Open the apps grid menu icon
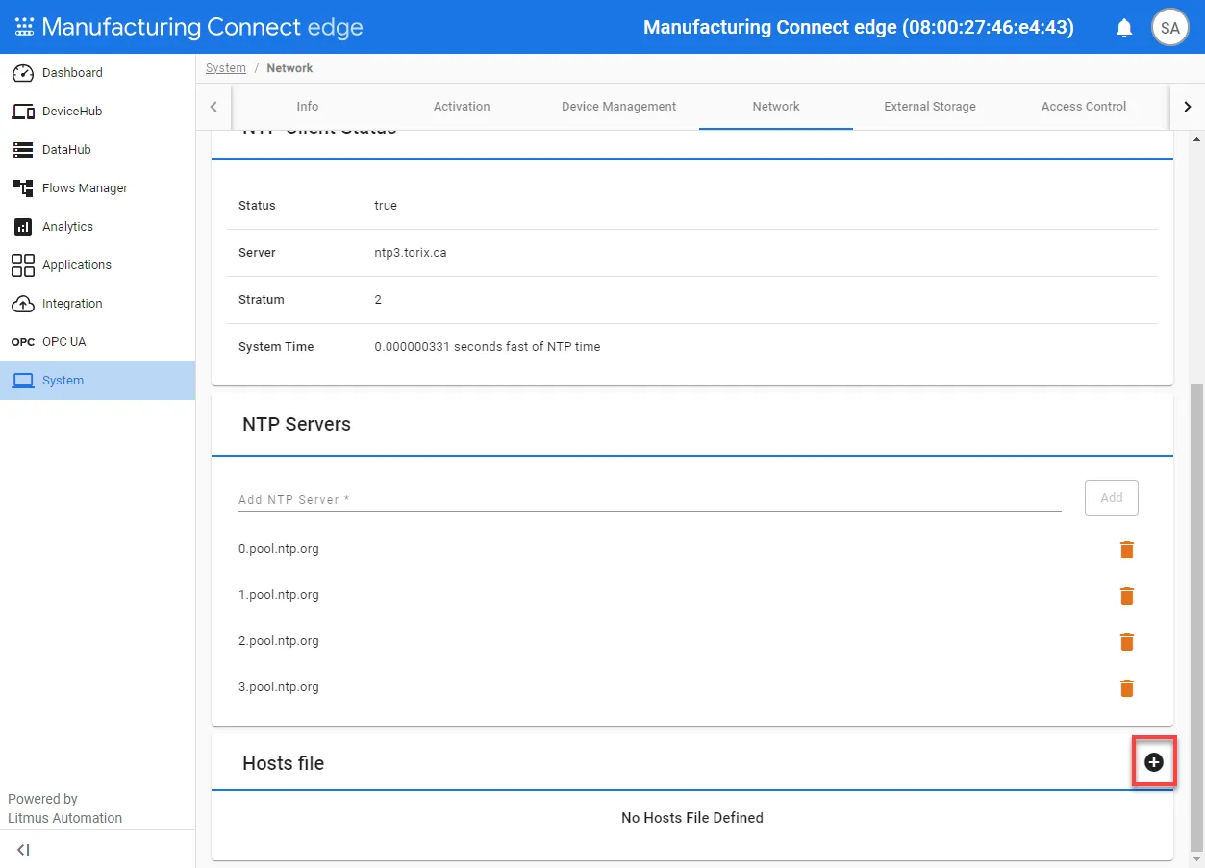 click(24, 27)
